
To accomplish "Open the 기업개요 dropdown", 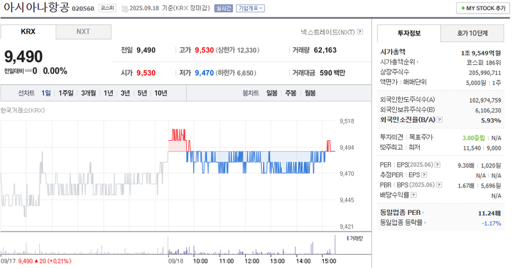I will click(x=250, y=8).
